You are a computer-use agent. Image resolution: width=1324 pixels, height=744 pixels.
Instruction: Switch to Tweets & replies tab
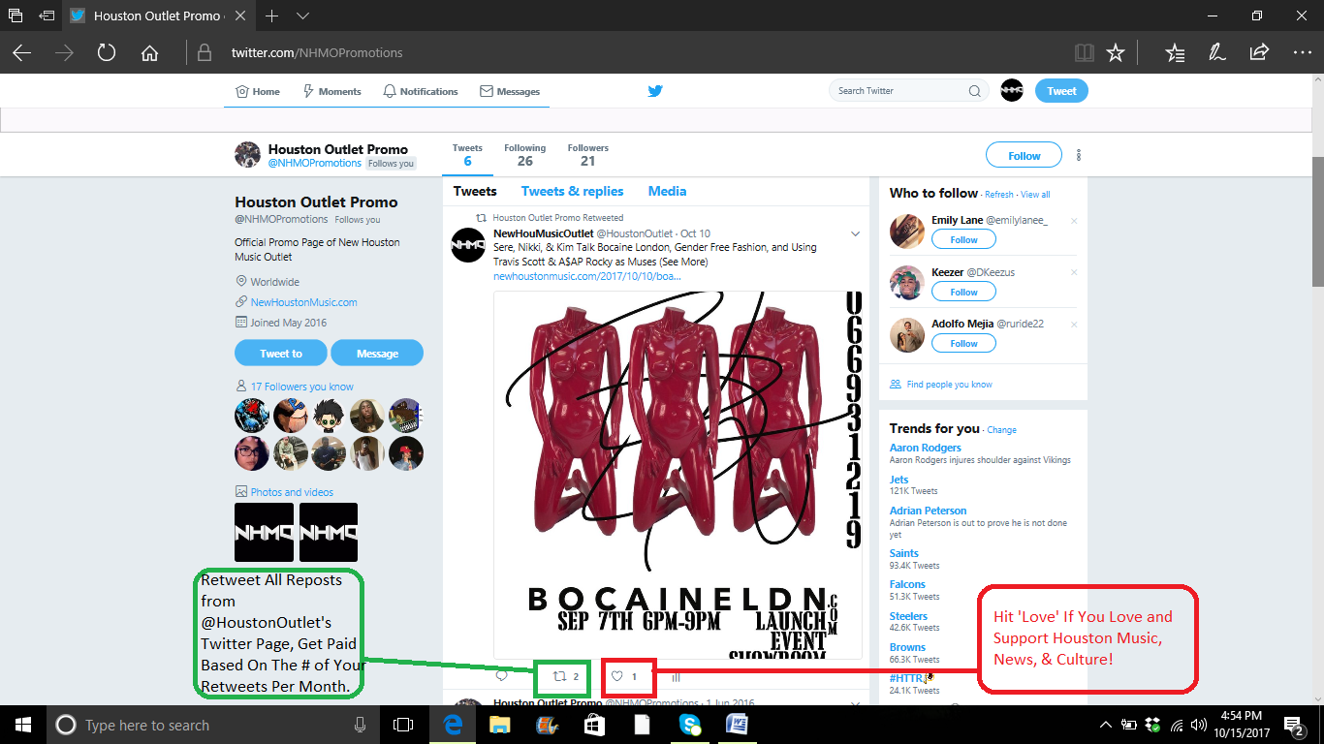pos(572,191)
